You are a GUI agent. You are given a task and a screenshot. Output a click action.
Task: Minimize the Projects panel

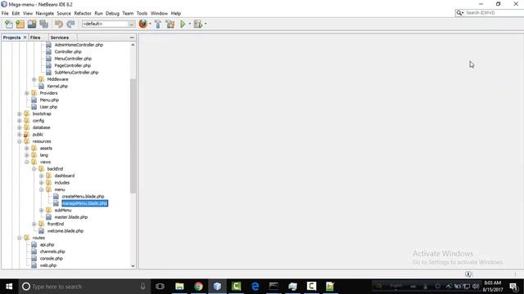132,38
